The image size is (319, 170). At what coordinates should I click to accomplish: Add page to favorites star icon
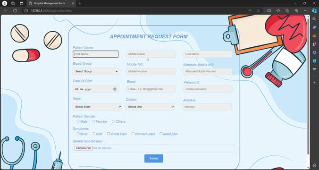pyautogui.click(x=258, y=10)
